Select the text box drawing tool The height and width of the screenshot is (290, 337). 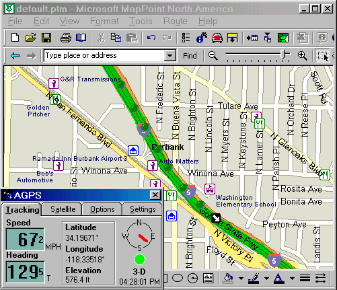pos(209,279)
